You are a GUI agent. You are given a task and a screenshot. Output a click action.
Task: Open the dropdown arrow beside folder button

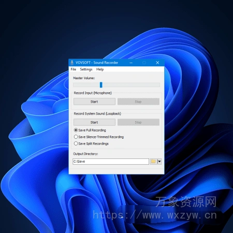(x=159, y=162)
